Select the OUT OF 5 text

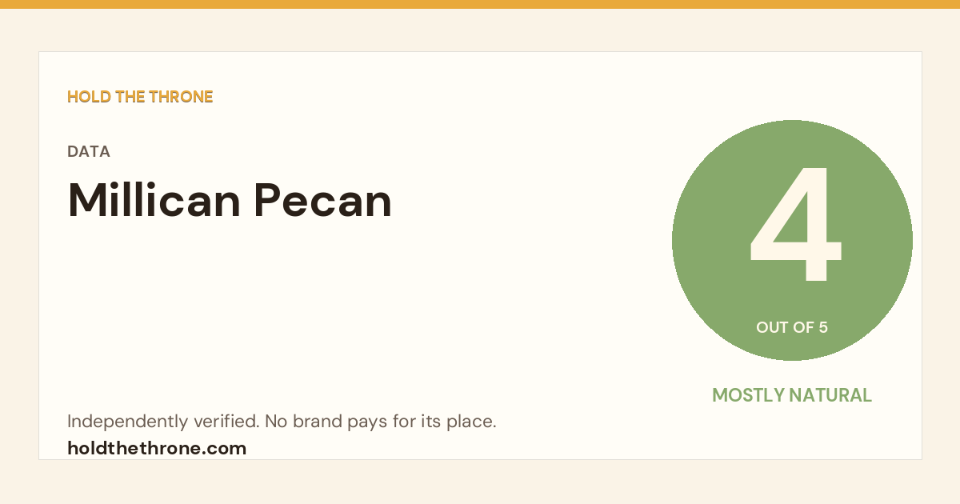(792, 327)
